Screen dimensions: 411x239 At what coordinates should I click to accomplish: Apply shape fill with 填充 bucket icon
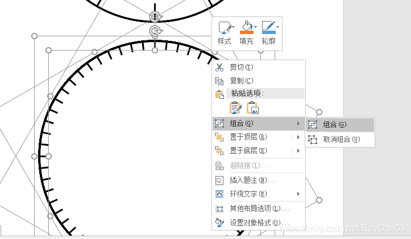[246, 33]
